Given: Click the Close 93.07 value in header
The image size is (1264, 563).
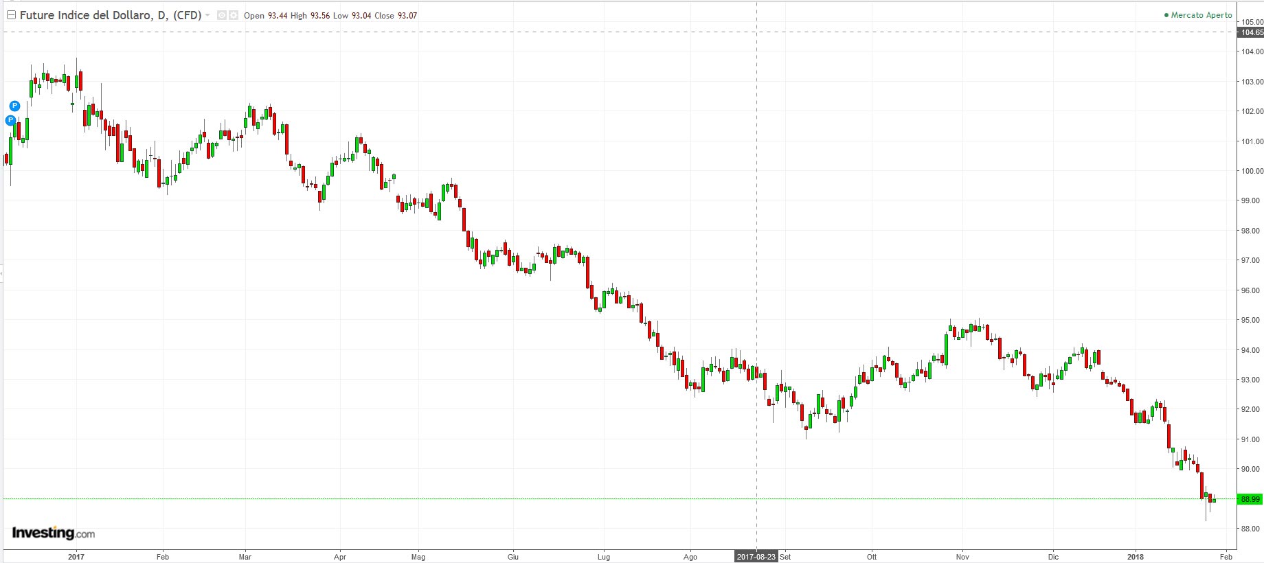Looking at the screenshot, I should coord(396,16).
